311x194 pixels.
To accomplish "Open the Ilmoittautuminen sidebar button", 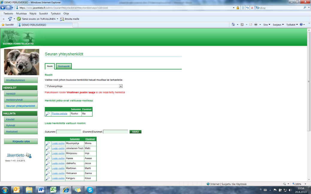I will click(21, 80).
